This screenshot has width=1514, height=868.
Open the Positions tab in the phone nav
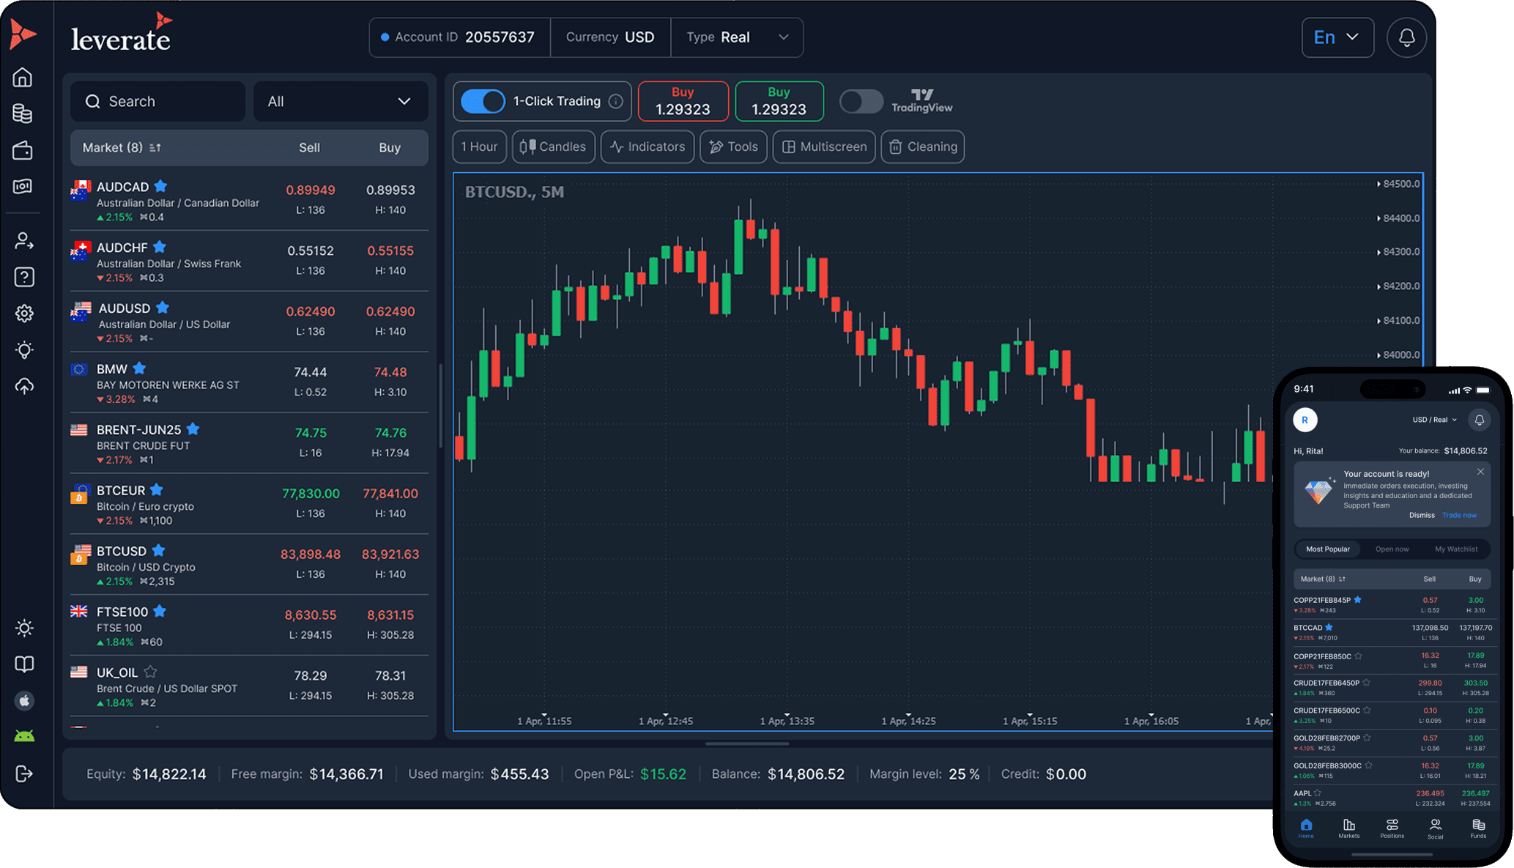tap(1392, 828)
